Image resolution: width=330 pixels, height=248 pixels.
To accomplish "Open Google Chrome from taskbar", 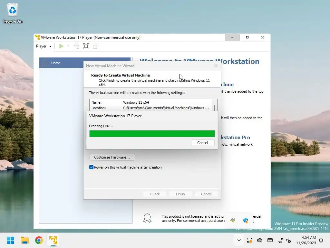I will pos(39,240).
